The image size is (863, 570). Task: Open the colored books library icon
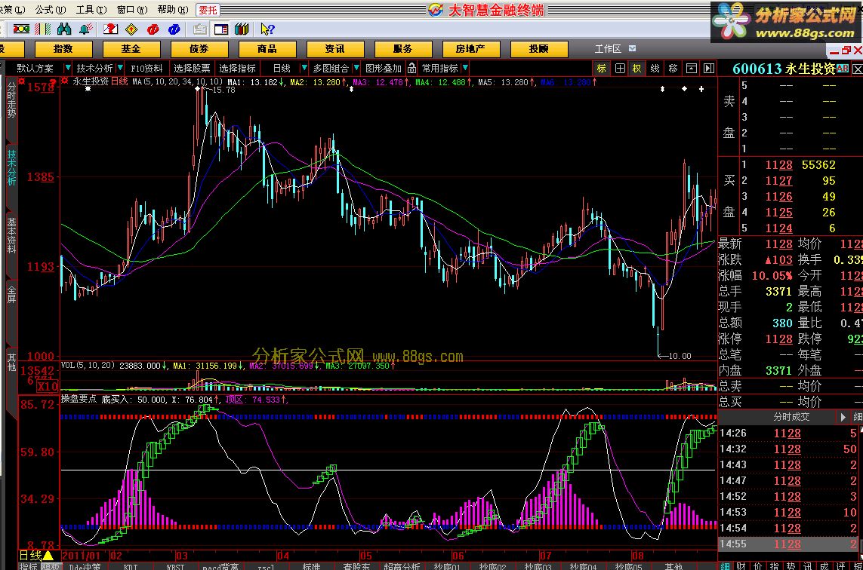pyautogui.click(x=242, y=29)
